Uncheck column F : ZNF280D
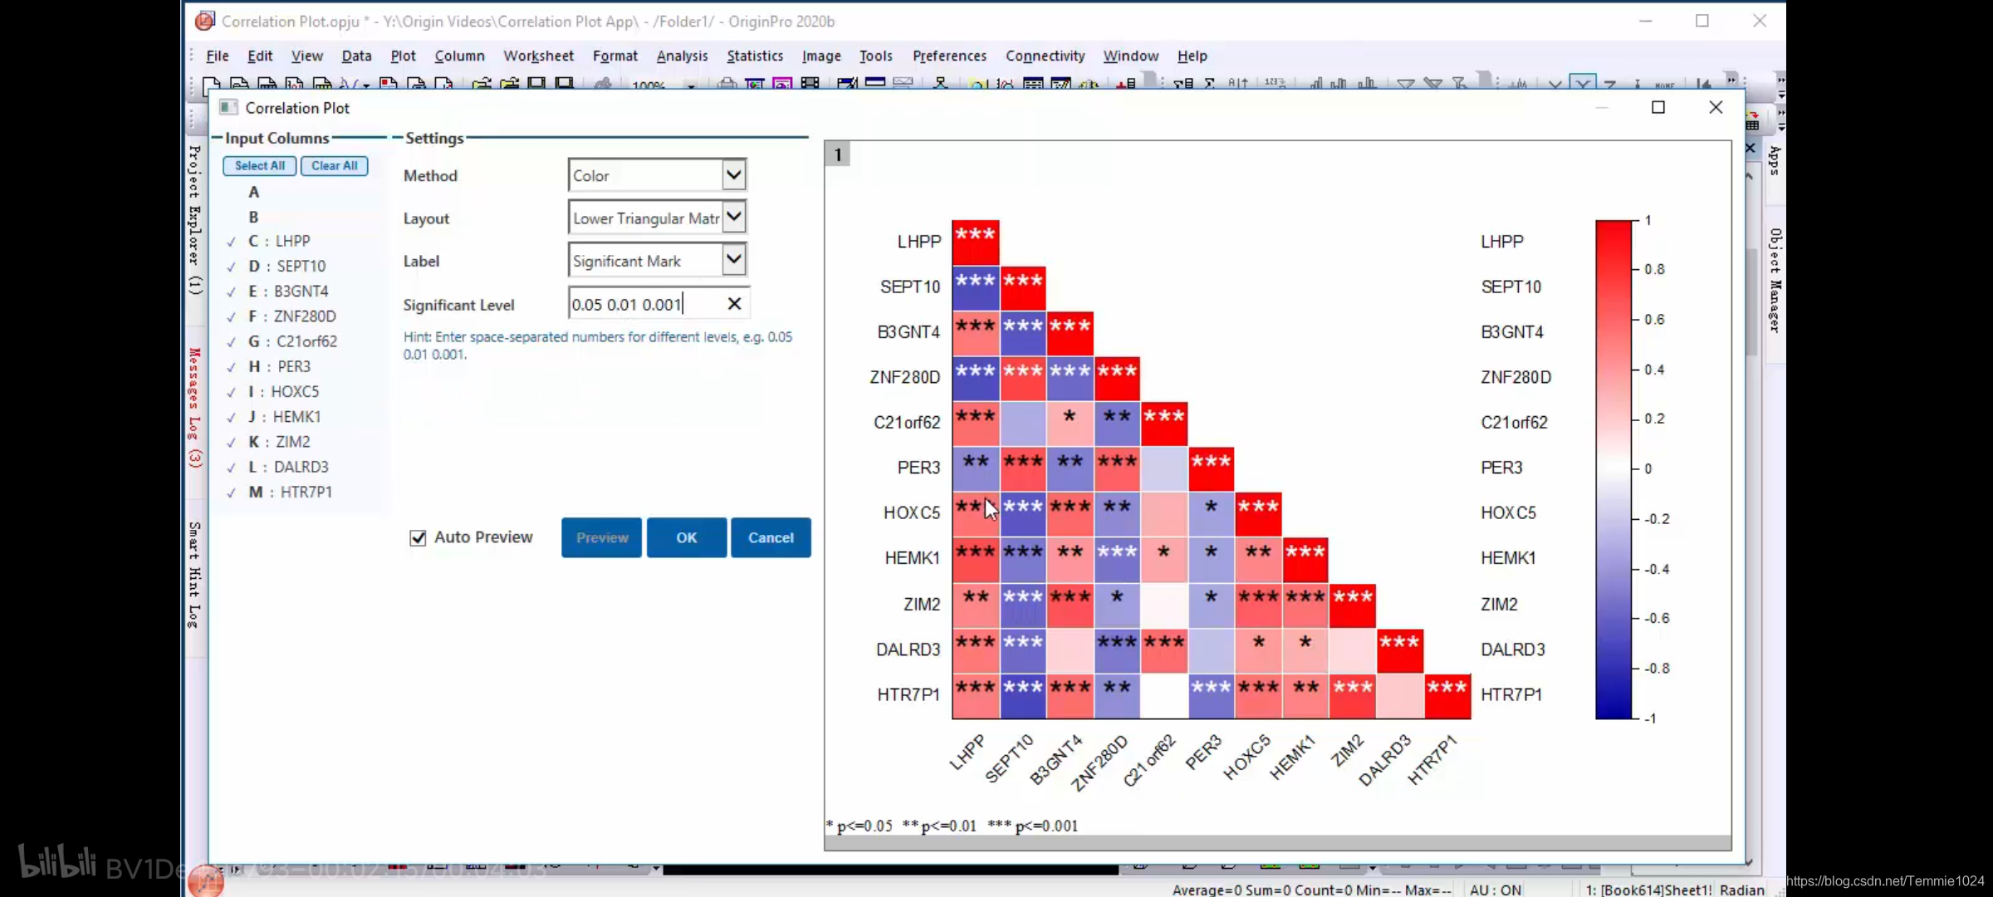The image size is (1993, 897). [x=232, y=316]
